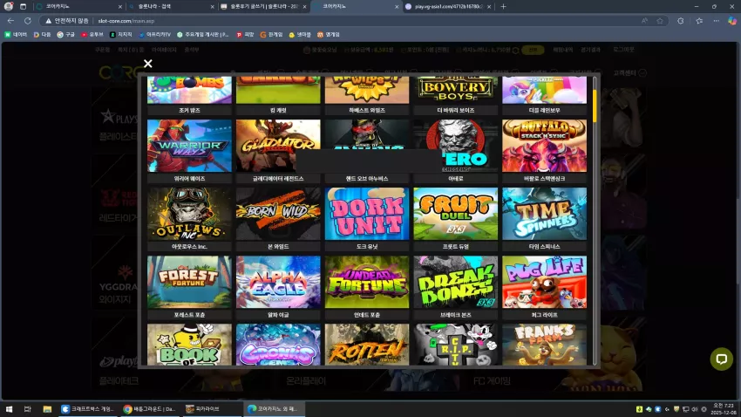
Task: Click the 프룻트 듀얼 game label
Action: click(456, 247)
